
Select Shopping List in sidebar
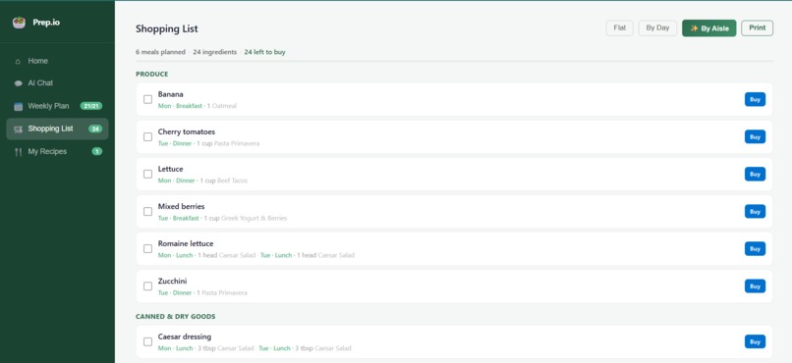click(57, 129)
